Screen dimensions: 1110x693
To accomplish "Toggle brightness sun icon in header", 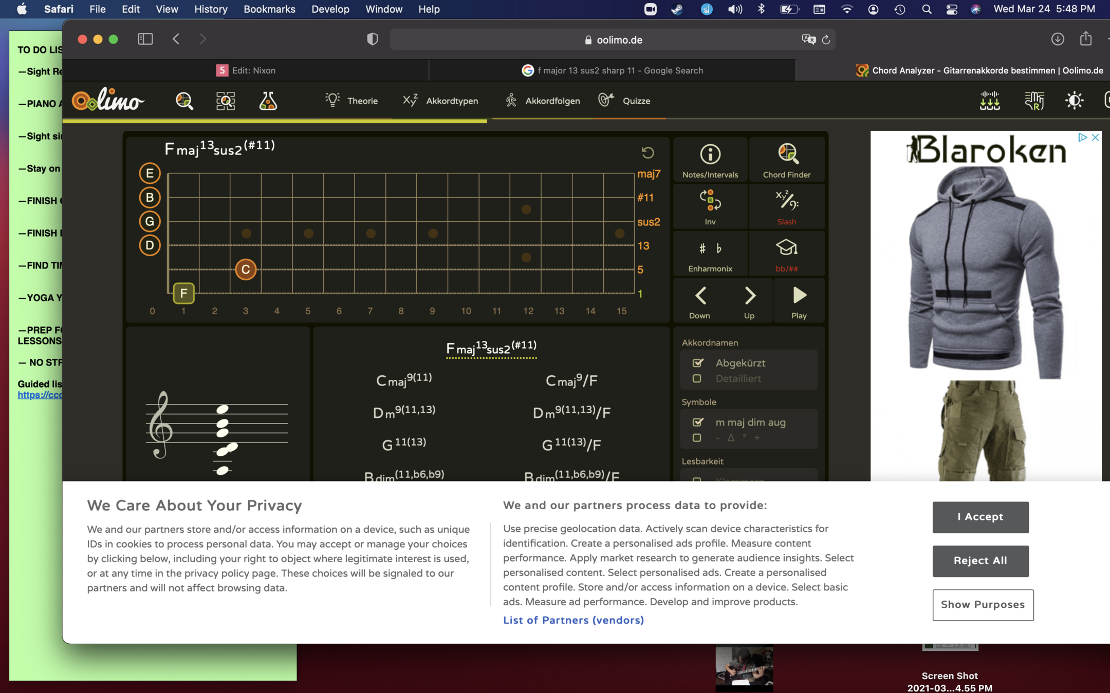I will pos(1074,101).
